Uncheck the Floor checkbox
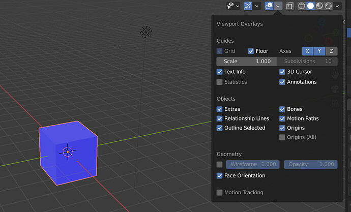 tap(251, 51)
